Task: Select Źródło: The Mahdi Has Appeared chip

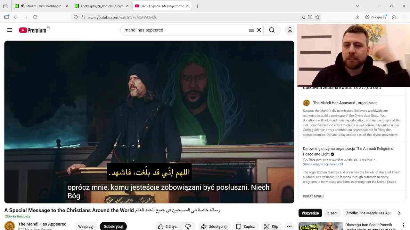Action: point(368,213)
